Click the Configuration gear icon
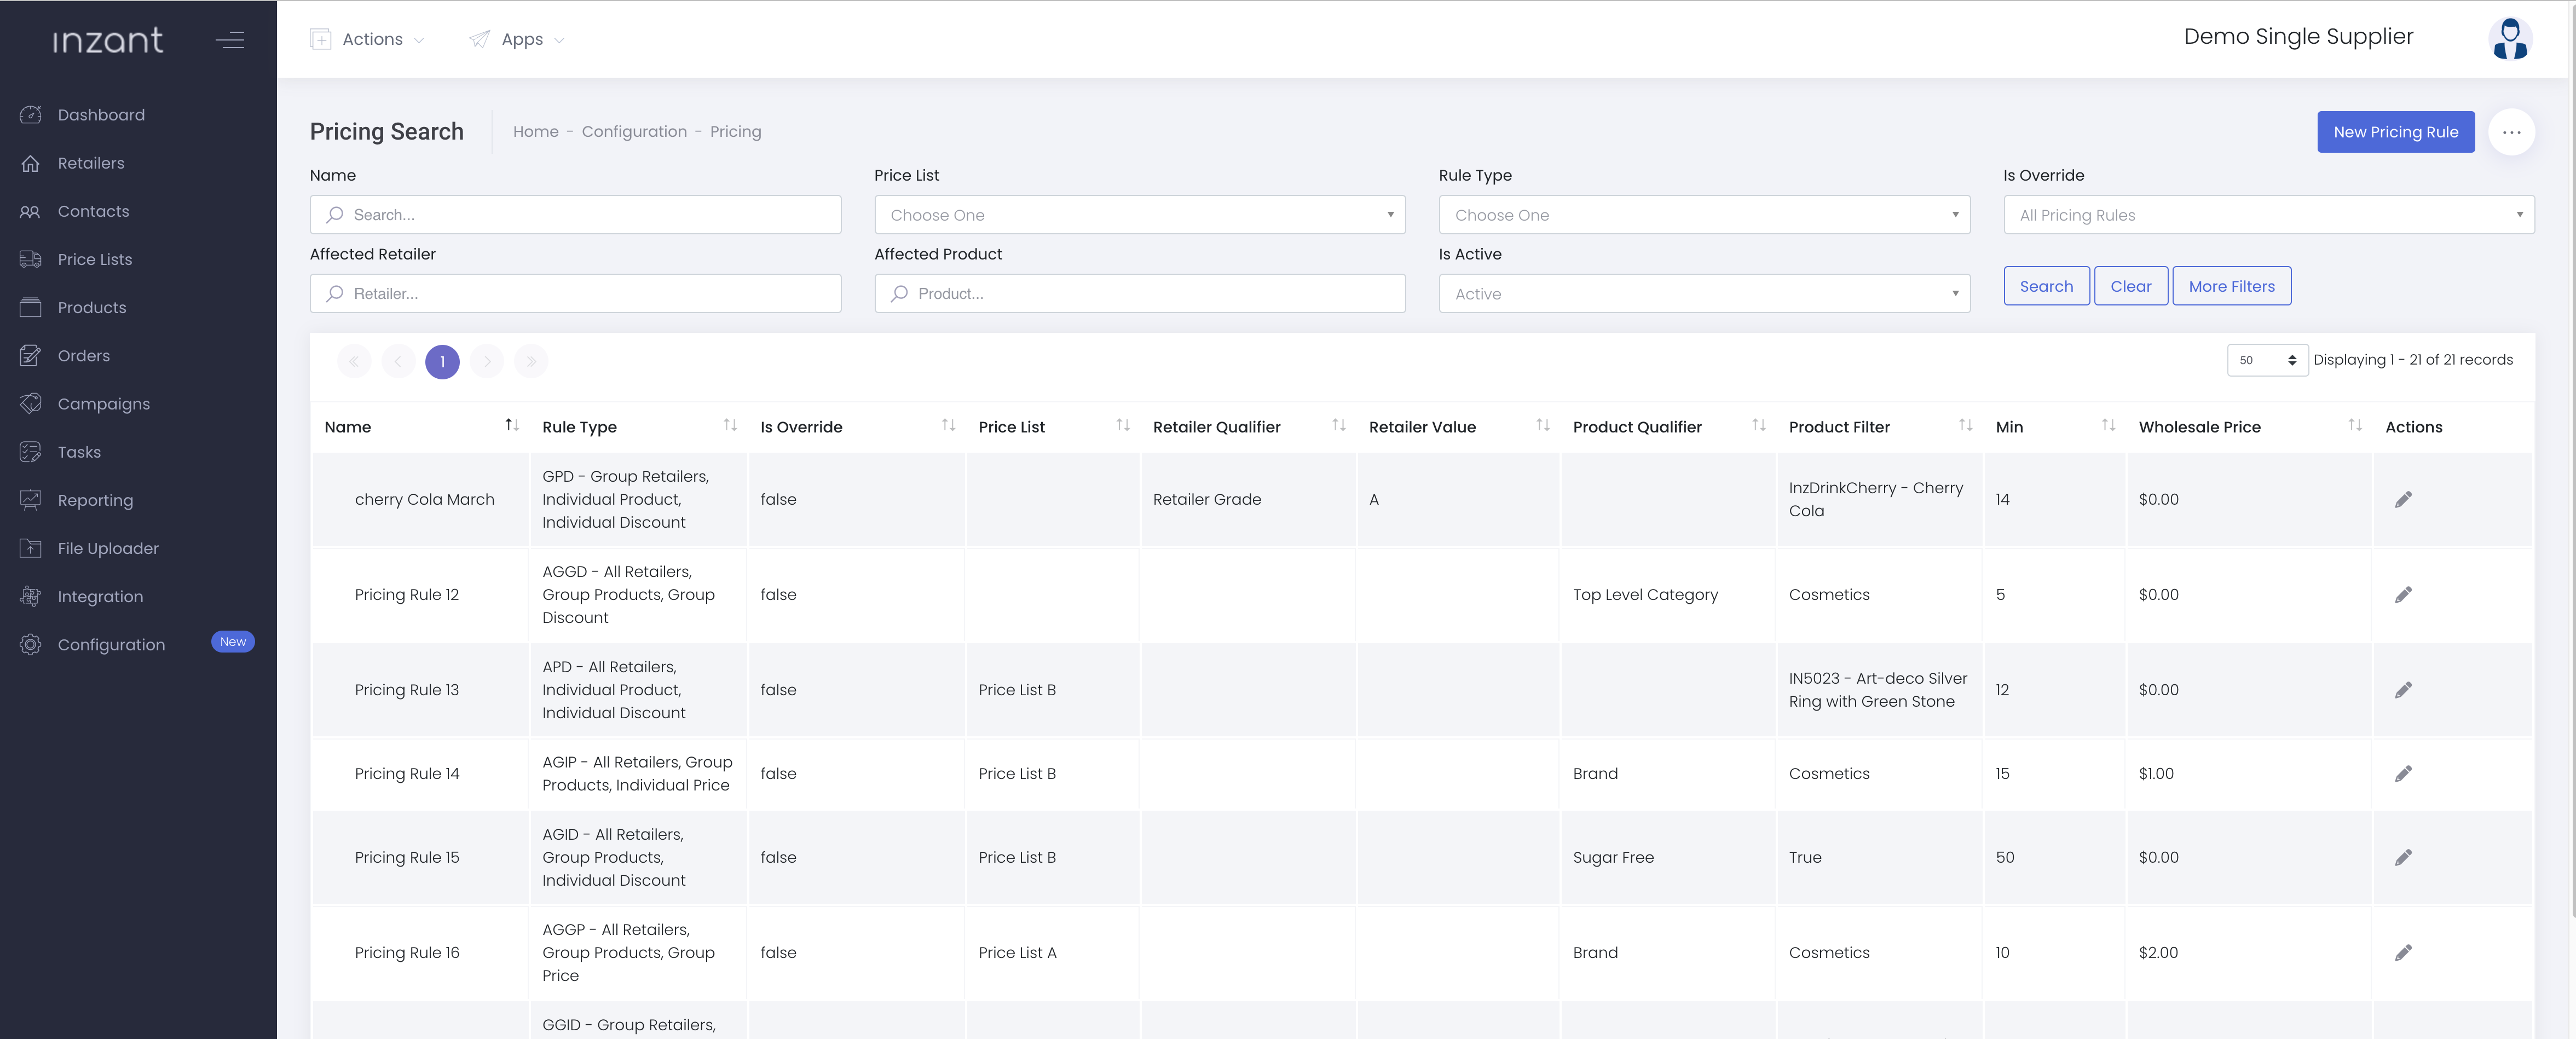 coord(31,644)
